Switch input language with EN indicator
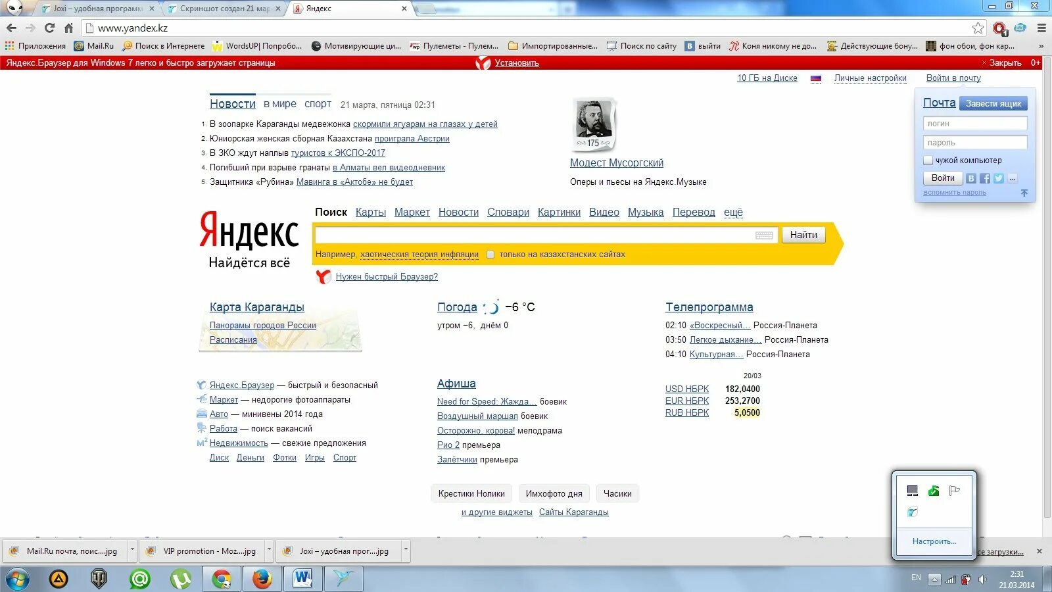This screenshot has height=592, width=1052. 916,578
